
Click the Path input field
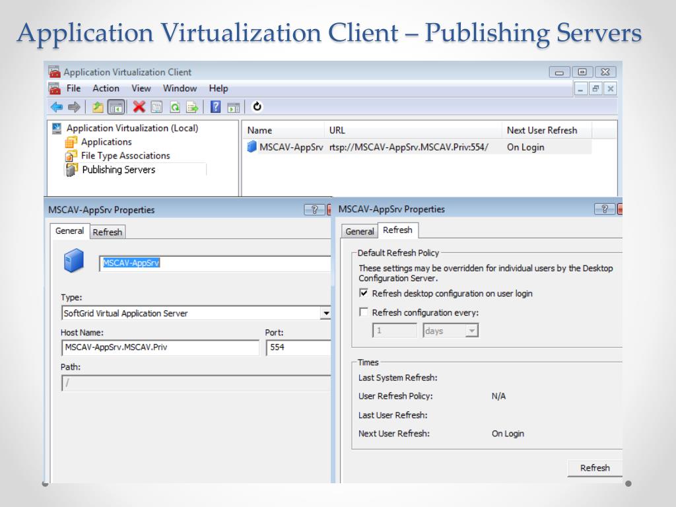[x=197, y=383]
